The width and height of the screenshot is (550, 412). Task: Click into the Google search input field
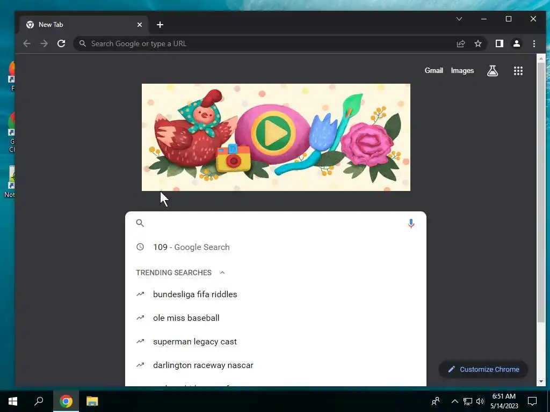tap(276, 223)
